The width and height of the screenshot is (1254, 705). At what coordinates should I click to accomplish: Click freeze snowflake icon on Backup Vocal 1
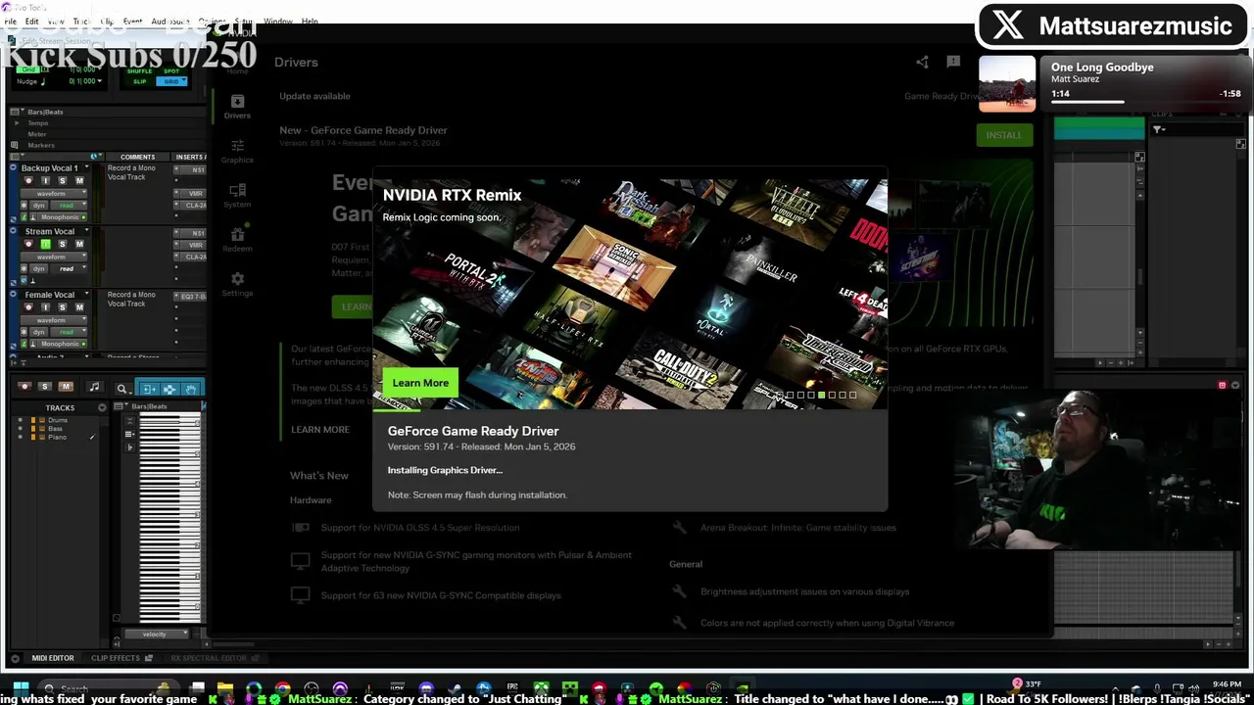(x=24, y=206)
